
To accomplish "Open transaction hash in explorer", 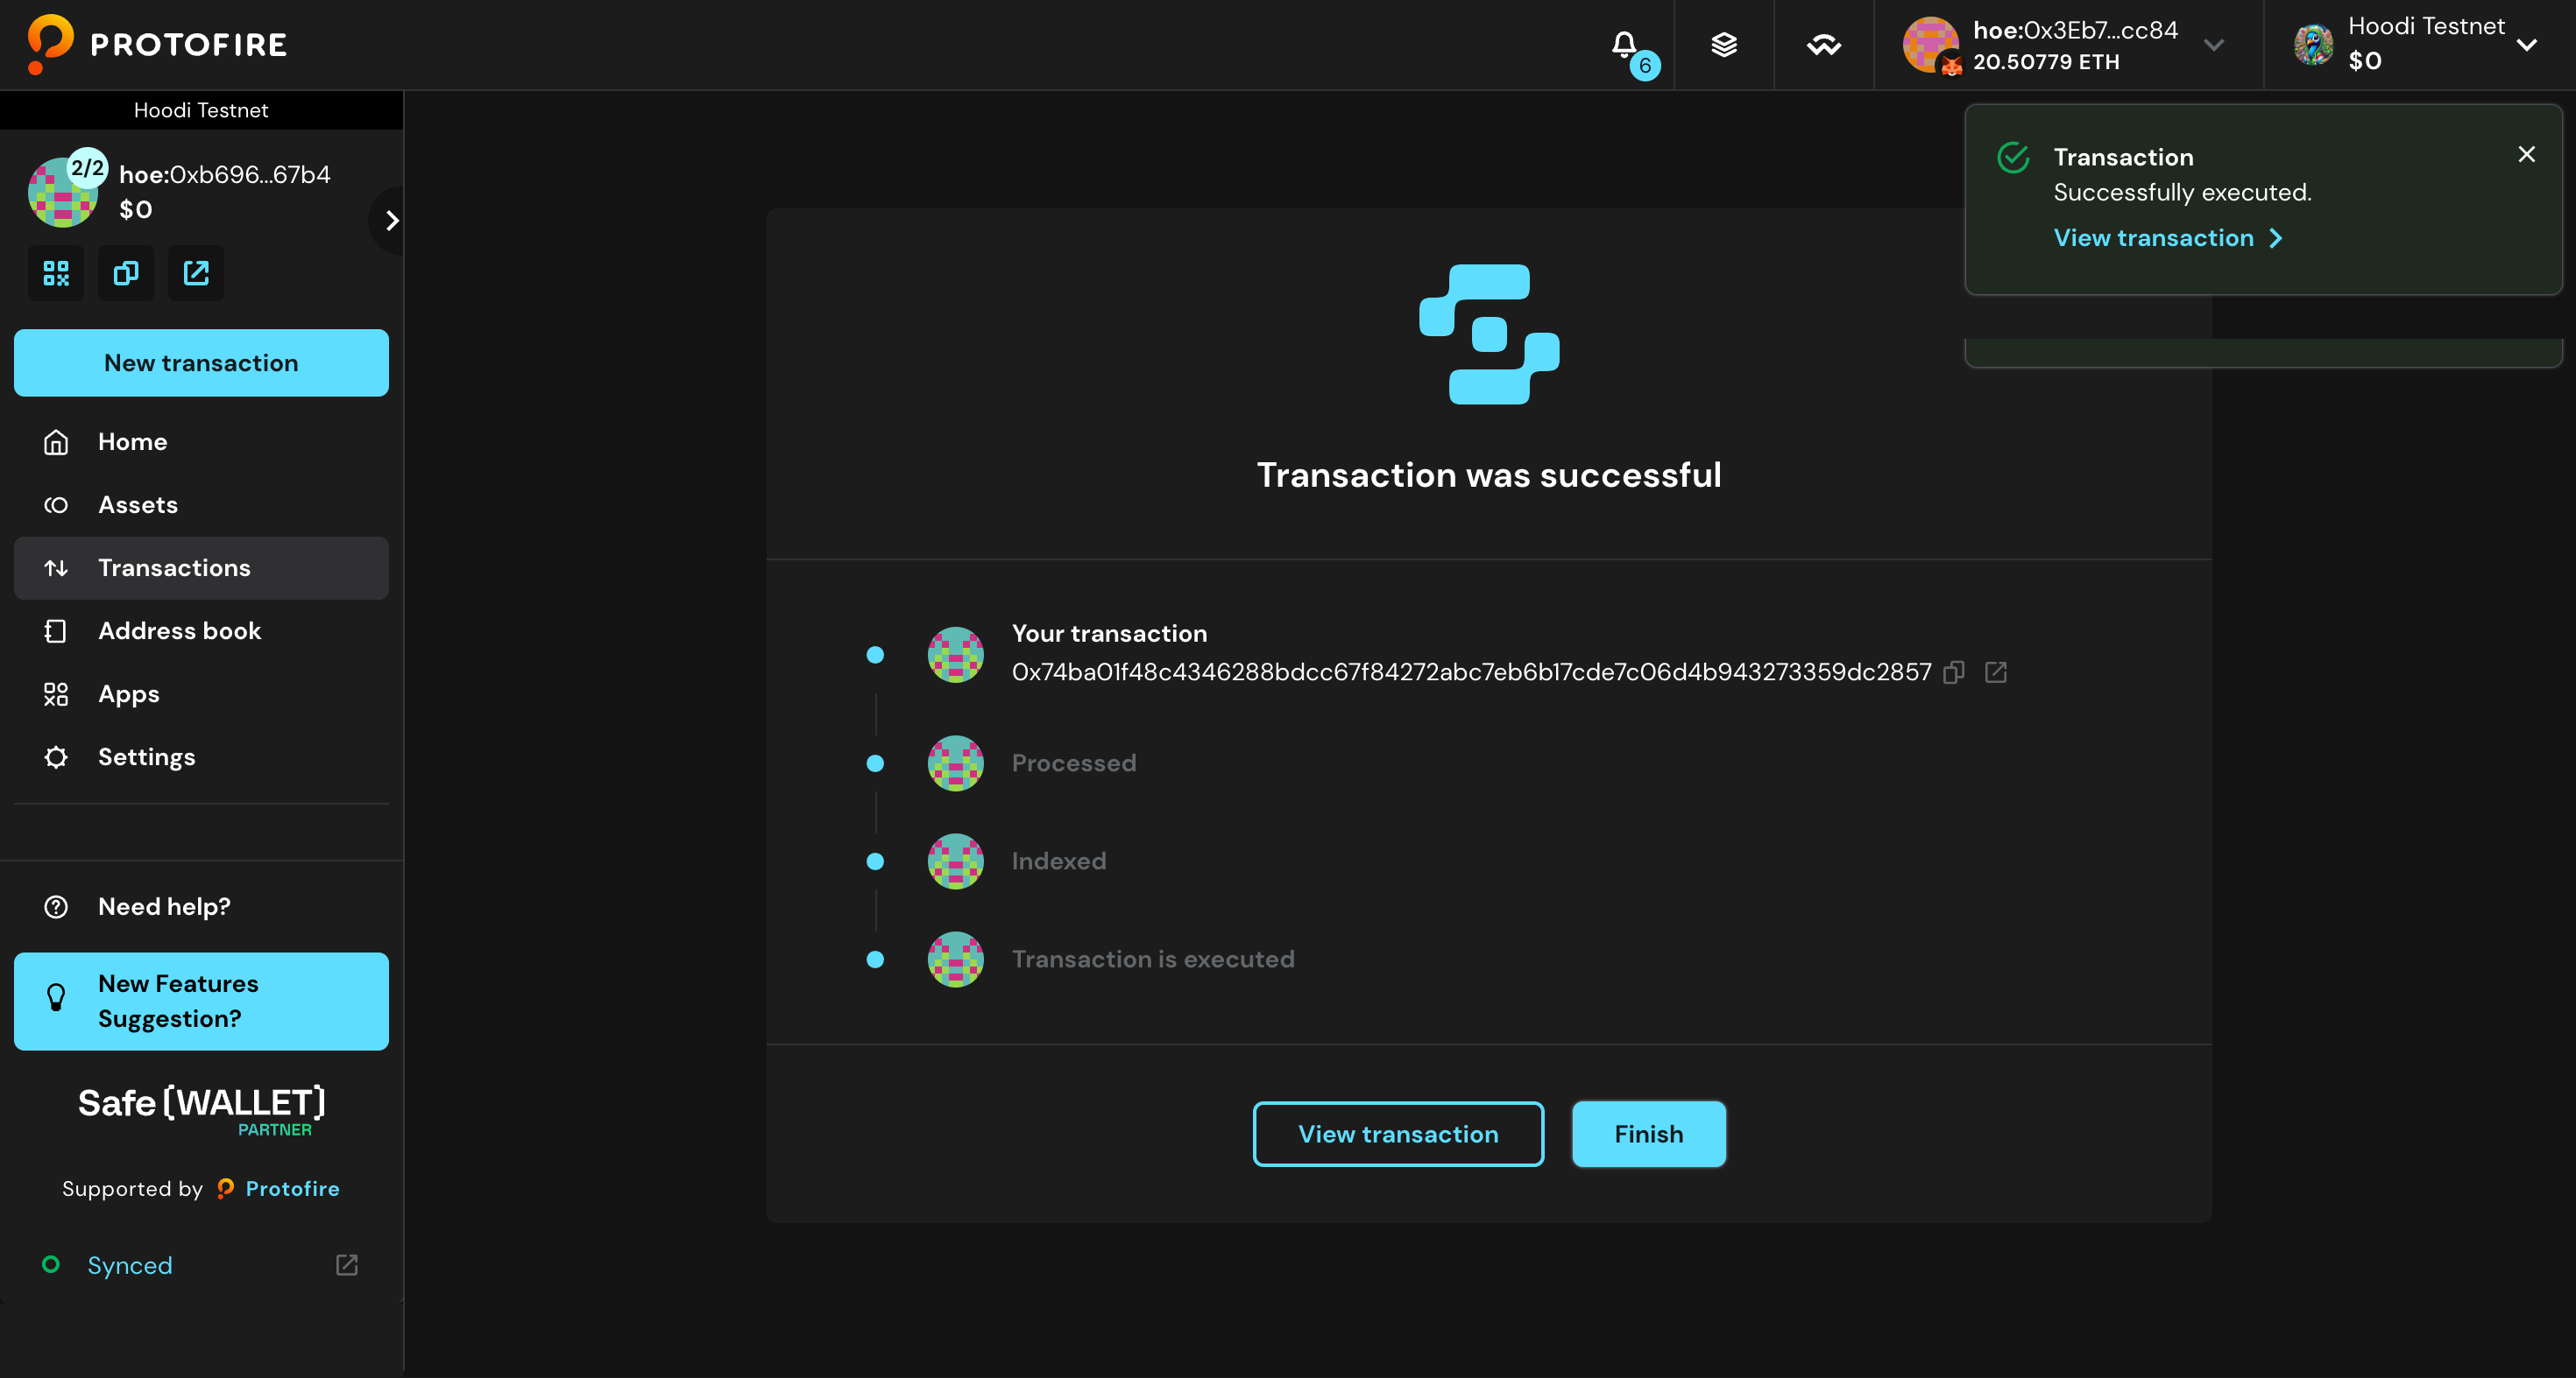I will coord(1995,672).
